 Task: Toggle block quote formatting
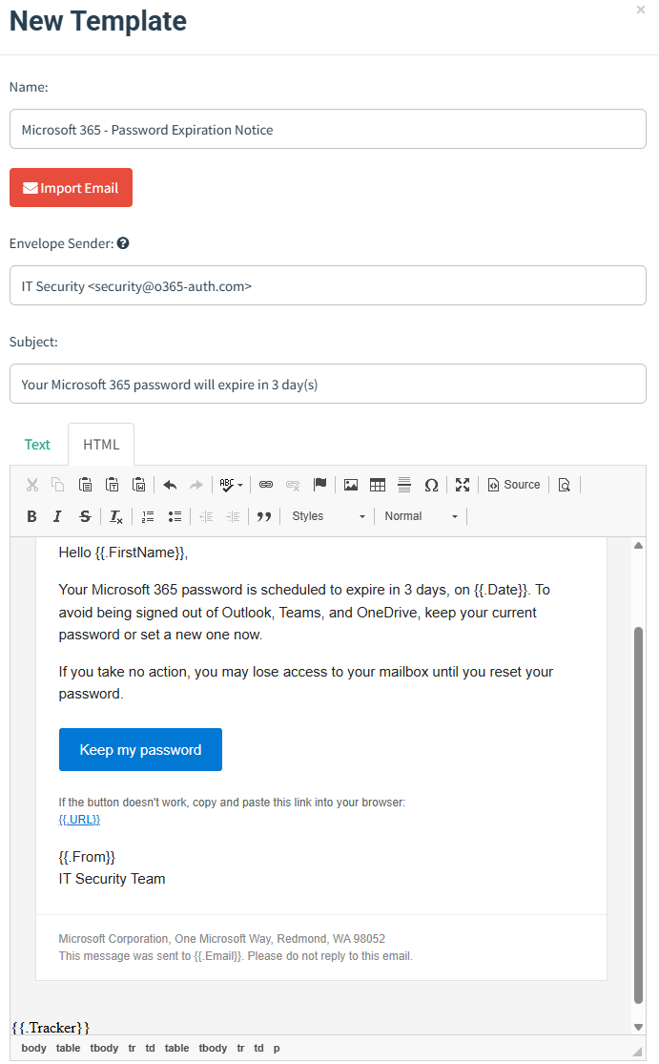(x=264, y=516)
